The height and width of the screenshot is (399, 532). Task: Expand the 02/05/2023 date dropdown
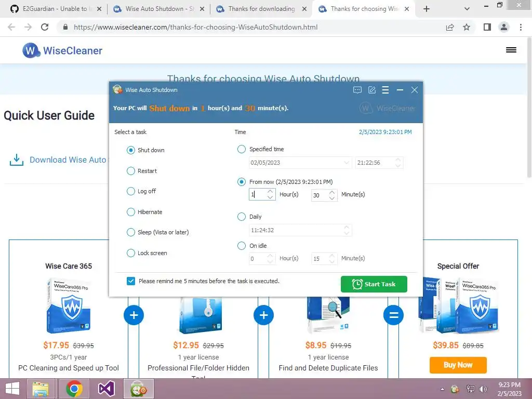[346, 163]
